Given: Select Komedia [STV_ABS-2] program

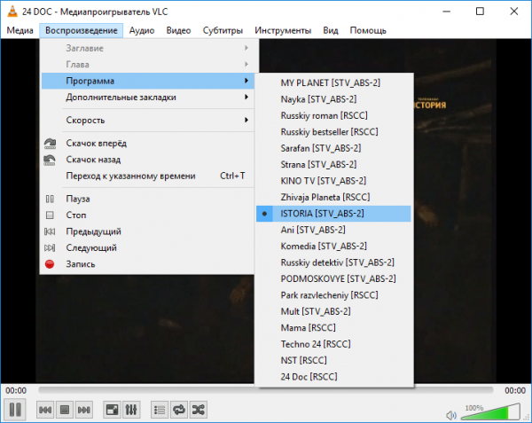Looking at the screenshot, I should [333, 246].
